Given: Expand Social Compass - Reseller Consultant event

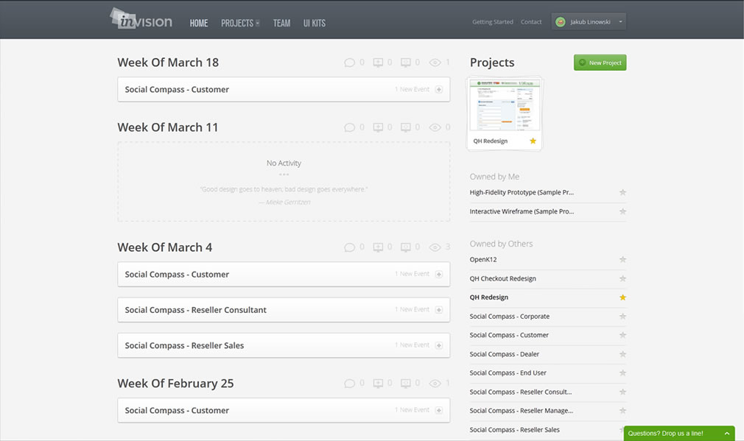Looking at the screenshot, I should tap(439, 310).
